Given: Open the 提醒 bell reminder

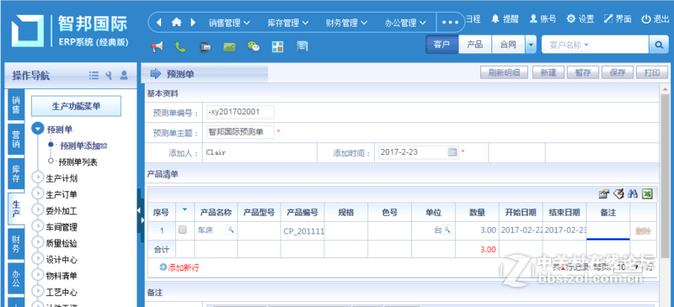Looking at the screenshot, I should (505, 19).
